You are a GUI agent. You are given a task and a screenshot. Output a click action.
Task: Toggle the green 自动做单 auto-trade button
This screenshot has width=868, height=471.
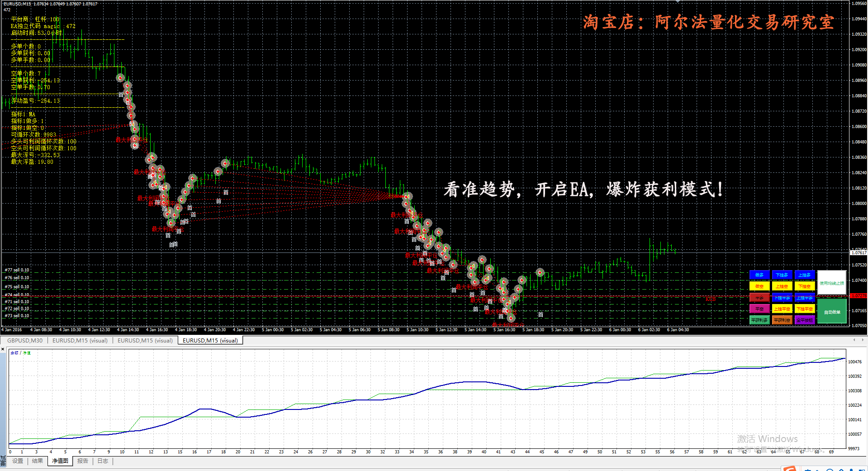pyautogui.click(x=832, y=311)
